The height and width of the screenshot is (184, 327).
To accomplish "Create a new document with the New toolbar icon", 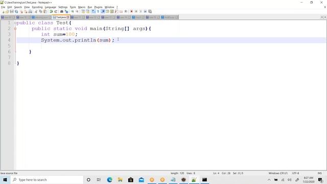I will (3, 11).
